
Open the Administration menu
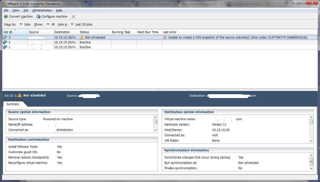[42, 10]
